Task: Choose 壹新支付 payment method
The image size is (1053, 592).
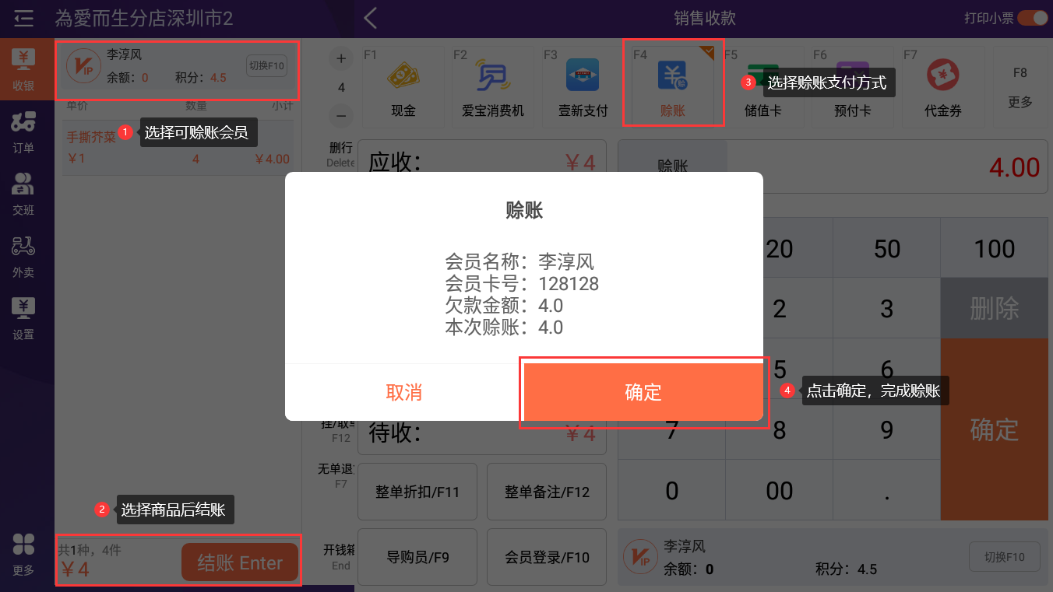Action: click(583, 86)
